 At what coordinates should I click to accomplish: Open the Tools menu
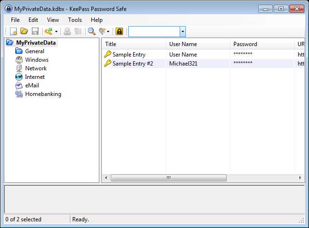[75, 20]
